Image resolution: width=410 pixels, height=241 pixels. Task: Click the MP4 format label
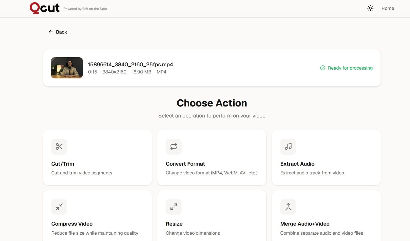coord(162,72)
